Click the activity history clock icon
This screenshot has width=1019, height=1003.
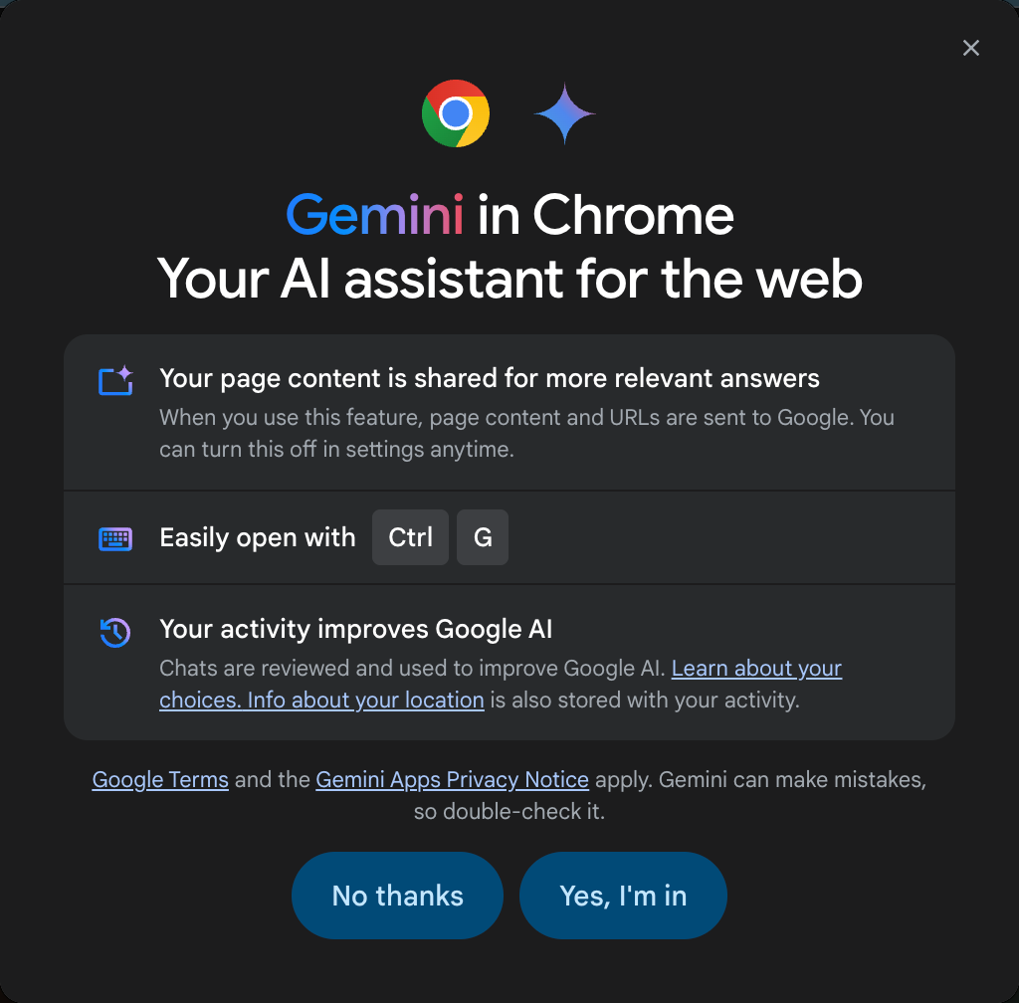pyautogui.click(x=115, y=631)
